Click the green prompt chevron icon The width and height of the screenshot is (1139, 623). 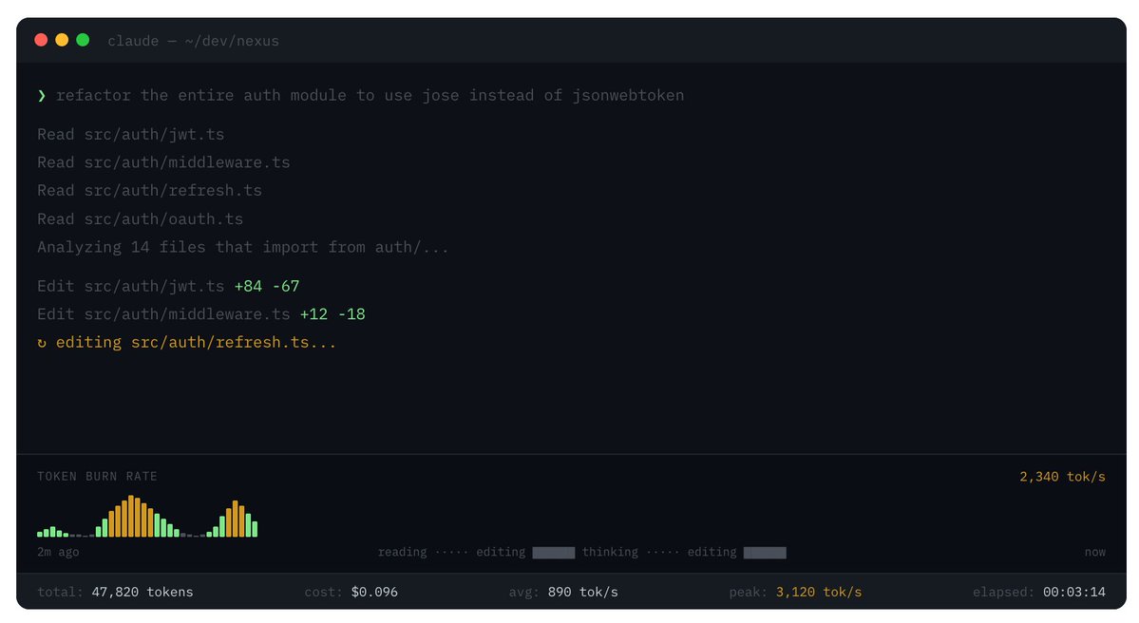click(42, 95)
